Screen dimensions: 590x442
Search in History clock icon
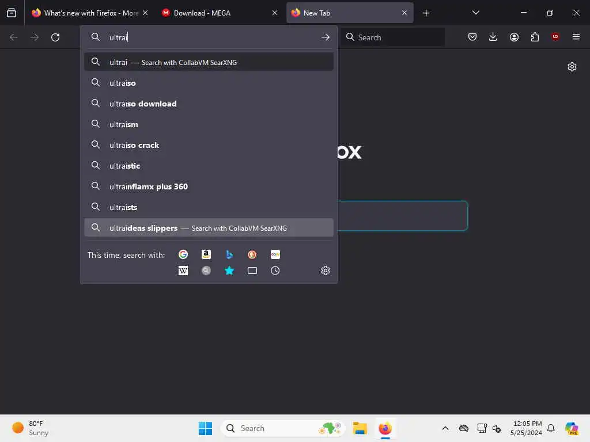click(275, 270)
